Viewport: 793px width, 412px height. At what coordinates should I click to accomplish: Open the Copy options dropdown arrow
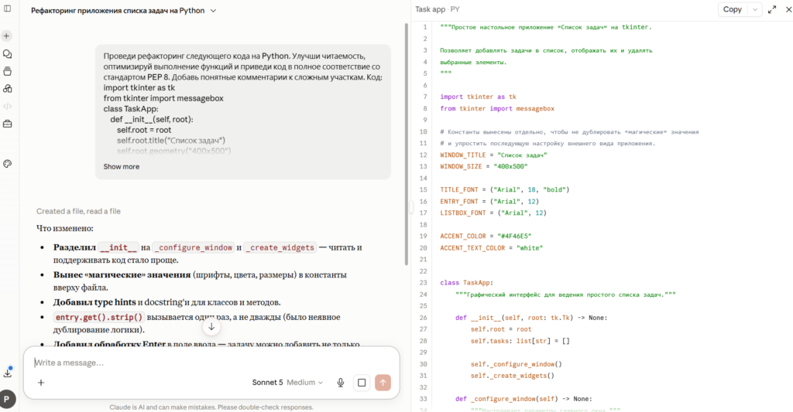(754, 9)
